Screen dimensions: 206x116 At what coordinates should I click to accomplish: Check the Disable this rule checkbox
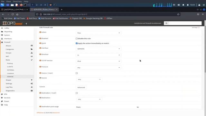[x=77, y=39]
